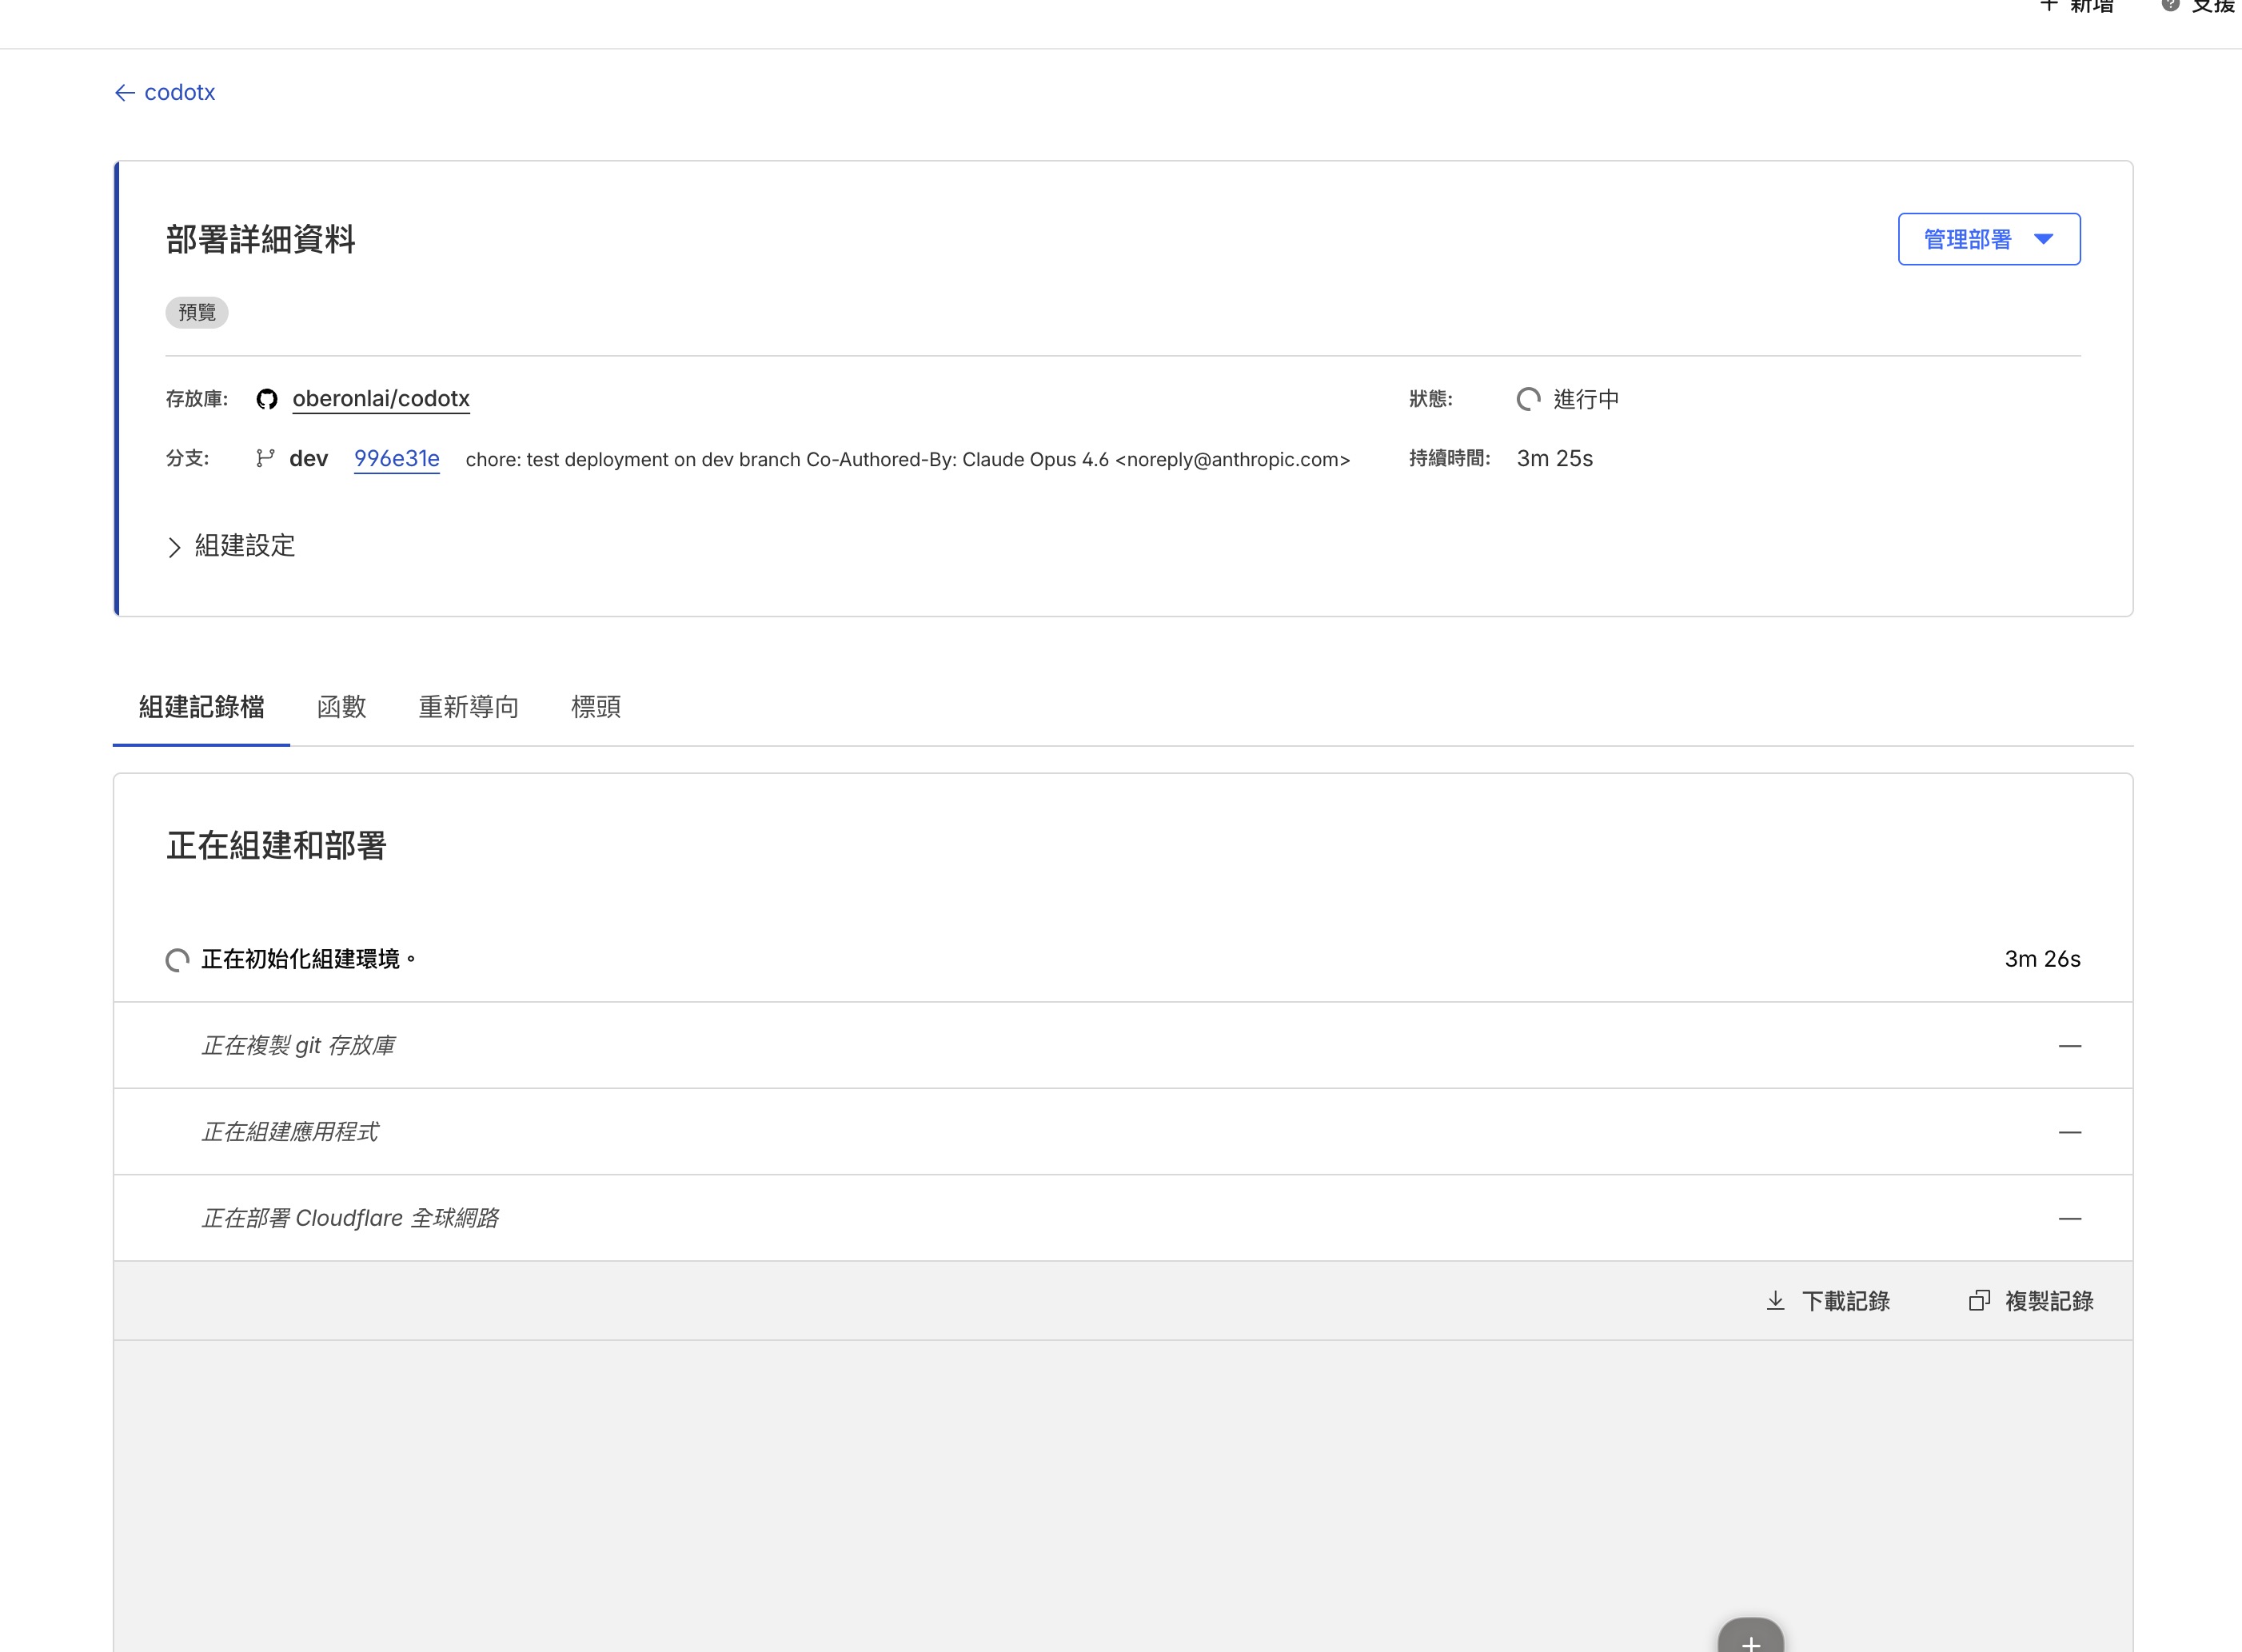This screenshot has width=2242, height=1652.
Task: Open the oberonlai/codotx repository link
Action: click(x=380, y=399)
